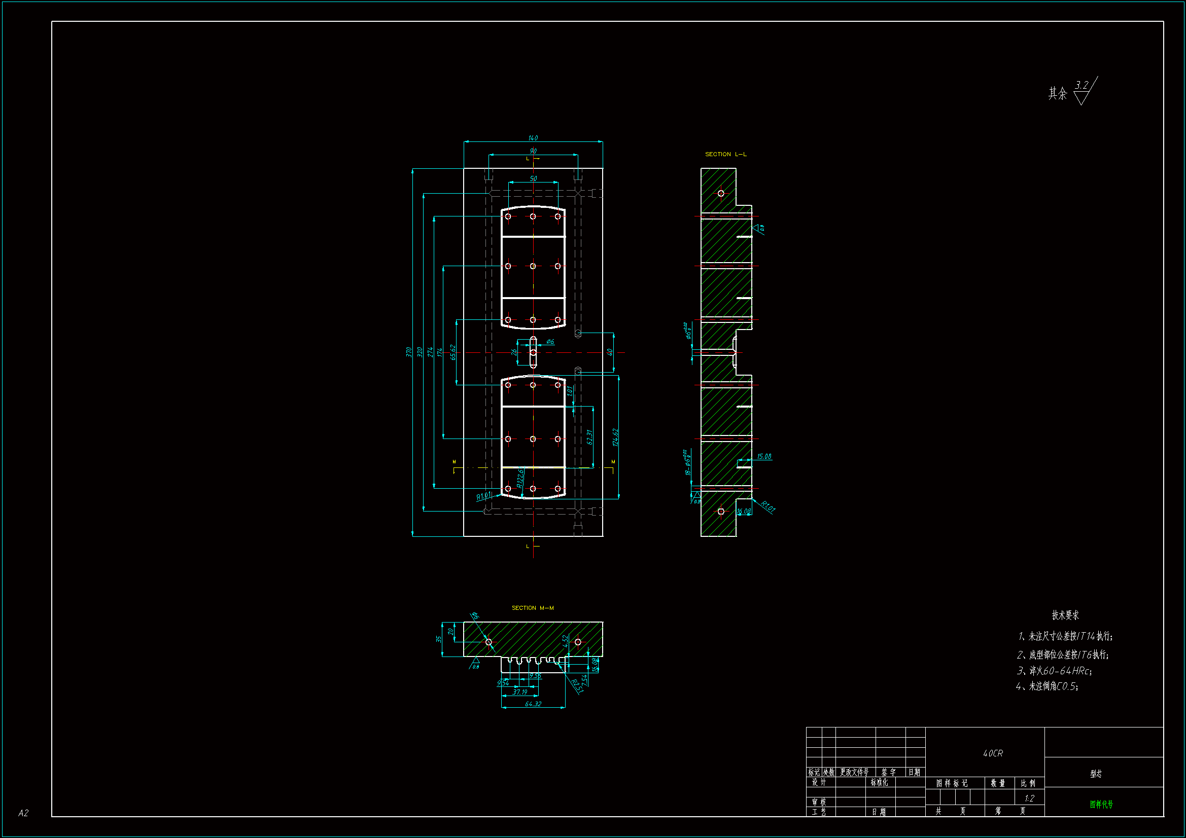This screenshot has height=838, width=1186.
Task: Click the 90 dimension text
Action: [x=533, y=151]
